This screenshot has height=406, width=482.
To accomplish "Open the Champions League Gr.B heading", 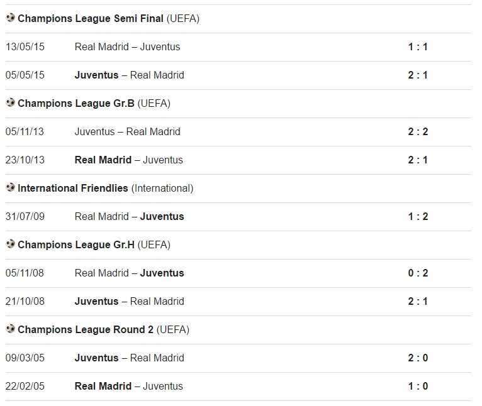I will click(x=94, y=104).
